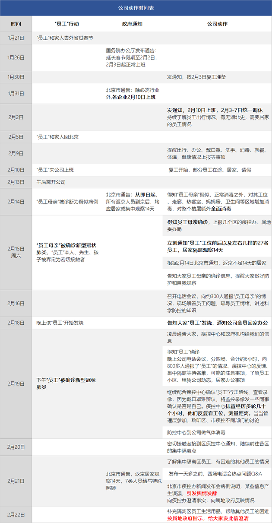
Task: Click the 27名员工居家隔离观察 cell
Action: tap(218, 246)
